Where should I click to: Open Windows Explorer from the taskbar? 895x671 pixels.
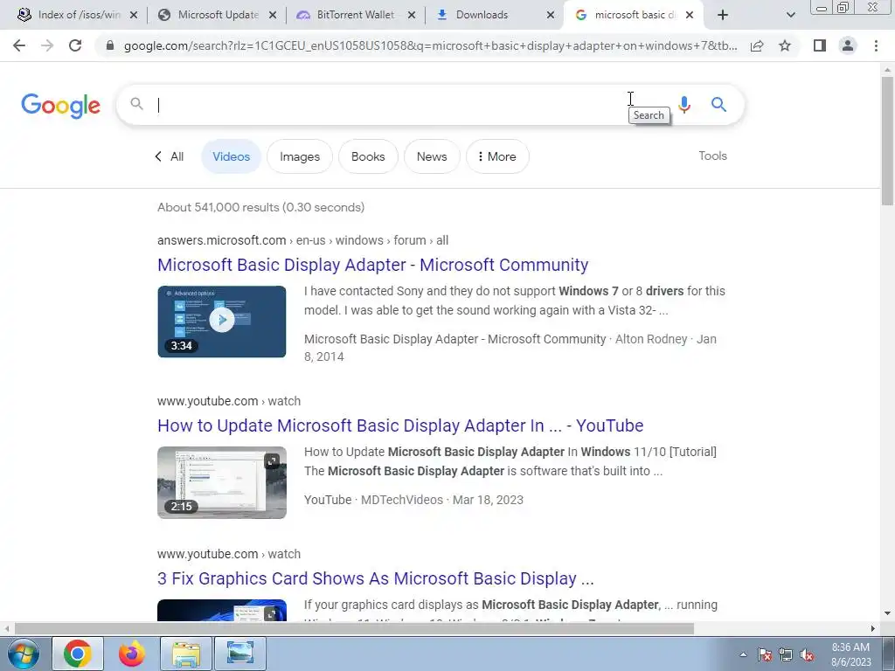click(x=186, y=654)
